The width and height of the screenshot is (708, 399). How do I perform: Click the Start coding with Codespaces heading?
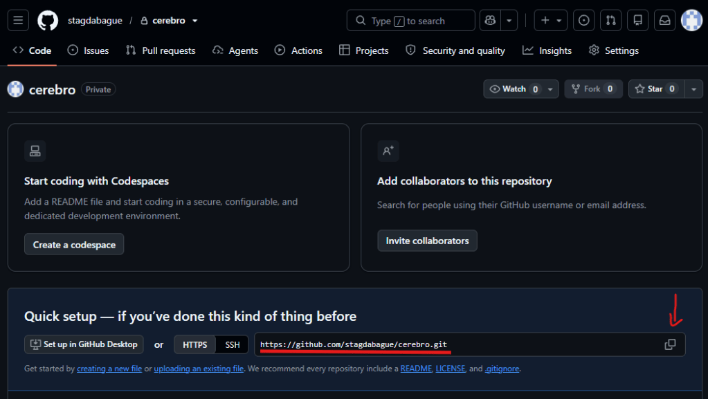point(97,181)
